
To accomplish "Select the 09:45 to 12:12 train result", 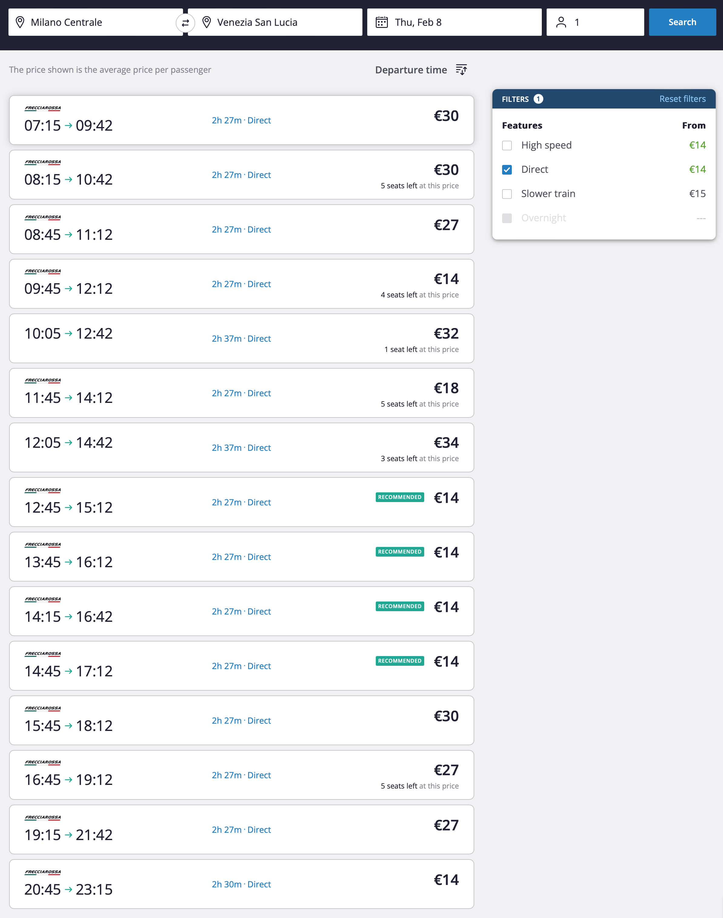I will click(241, 284).
